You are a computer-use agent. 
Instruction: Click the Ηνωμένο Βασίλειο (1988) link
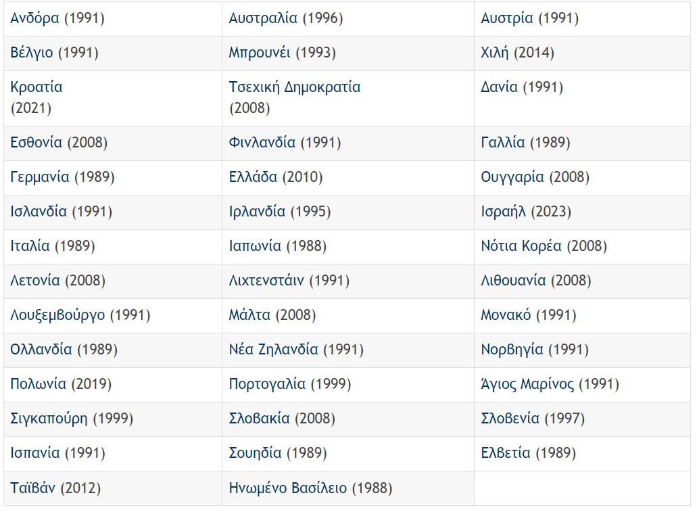310,488
